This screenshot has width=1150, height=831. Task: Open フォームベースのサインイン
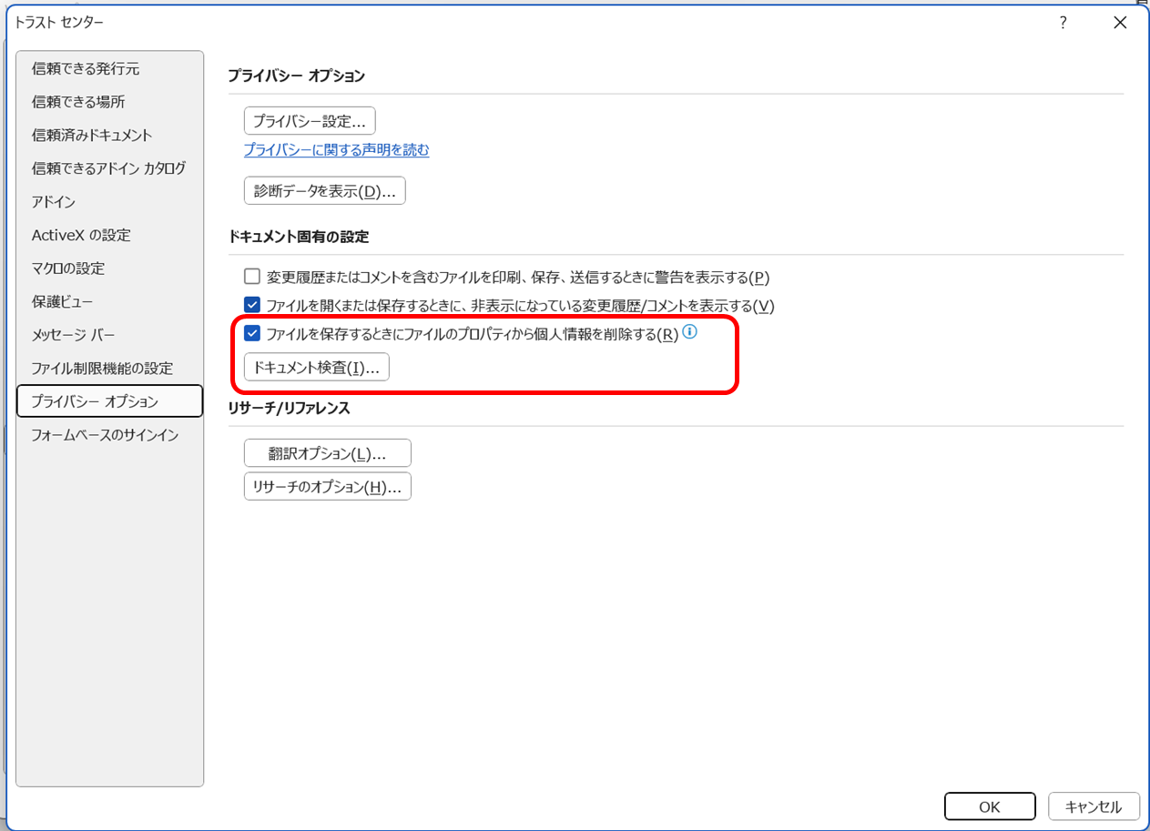(x=109, y=435)
